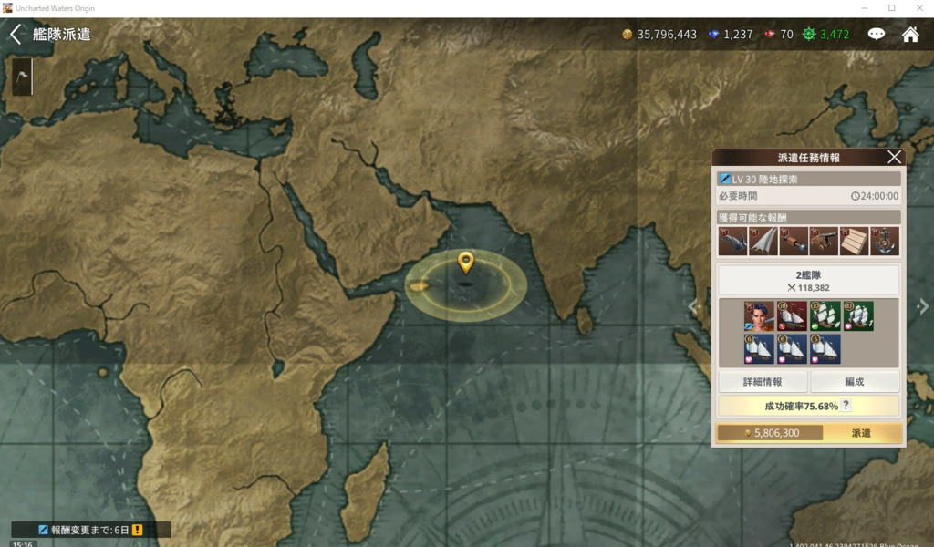Dispatch fleet with 派遣 button
934x547 pixels.
[861, 433]
